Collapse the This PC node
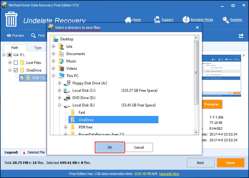Viewport: 249px width, 178px height. [53, 76]
